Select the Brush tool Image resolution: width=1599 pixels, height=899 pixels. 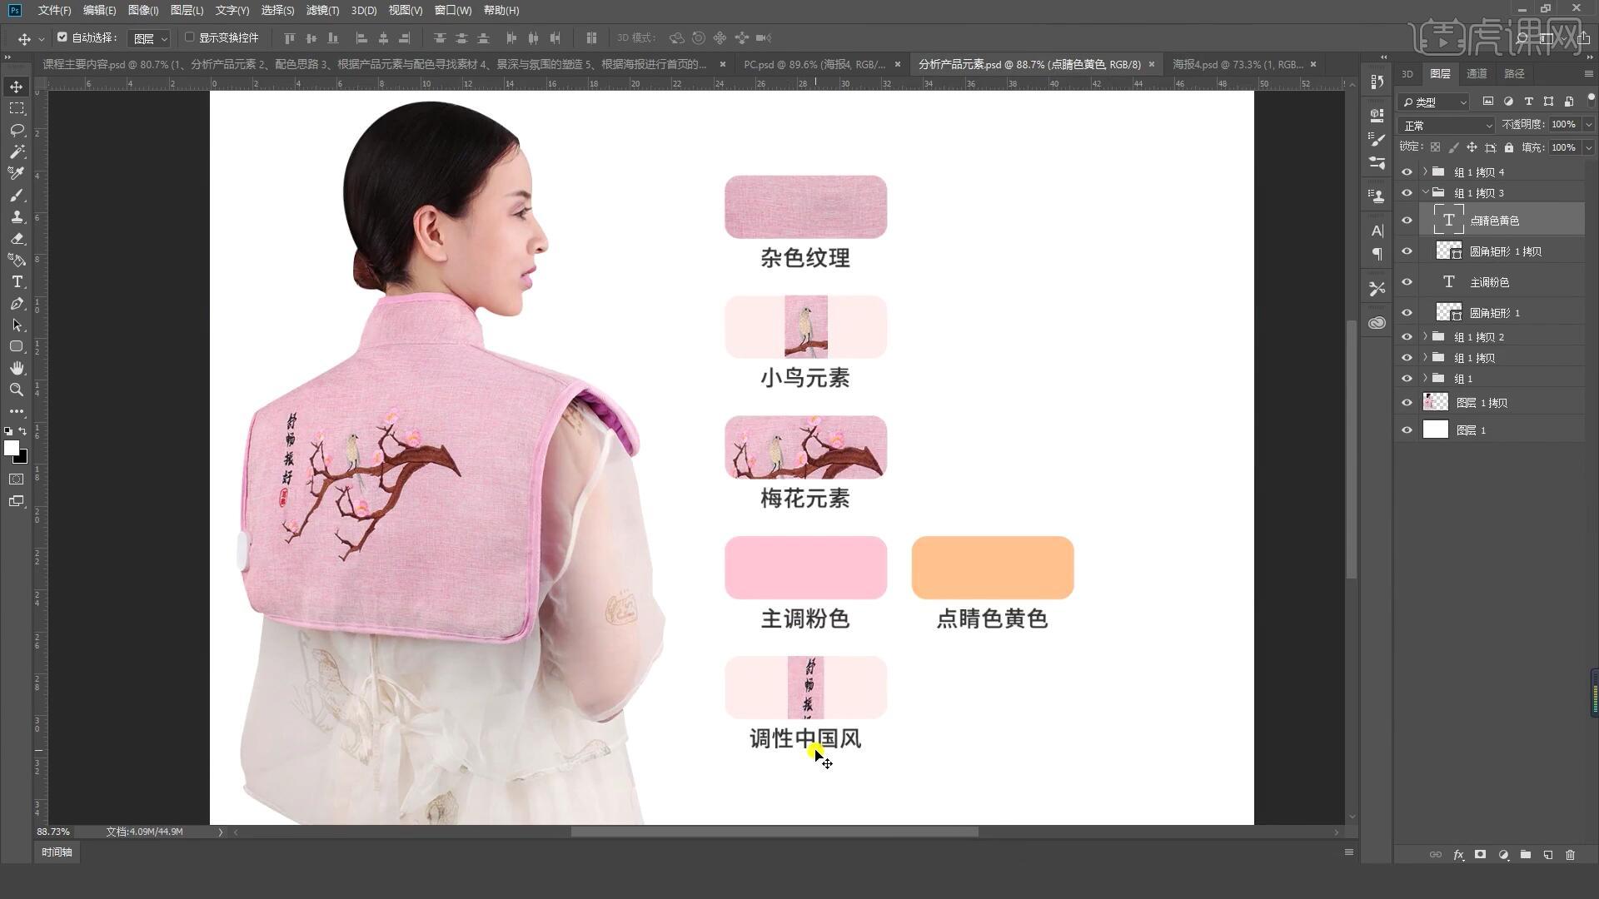point(17,195)
